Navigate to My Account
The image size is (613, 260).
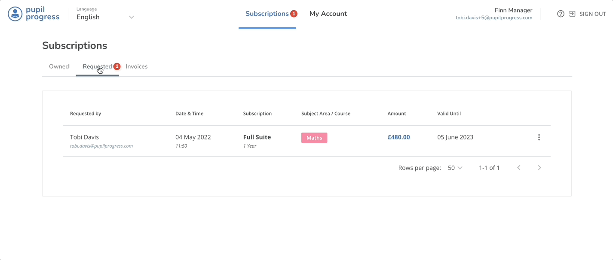(328, 13)
